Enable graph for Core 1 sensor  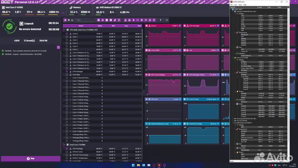(x=67, y=37)
